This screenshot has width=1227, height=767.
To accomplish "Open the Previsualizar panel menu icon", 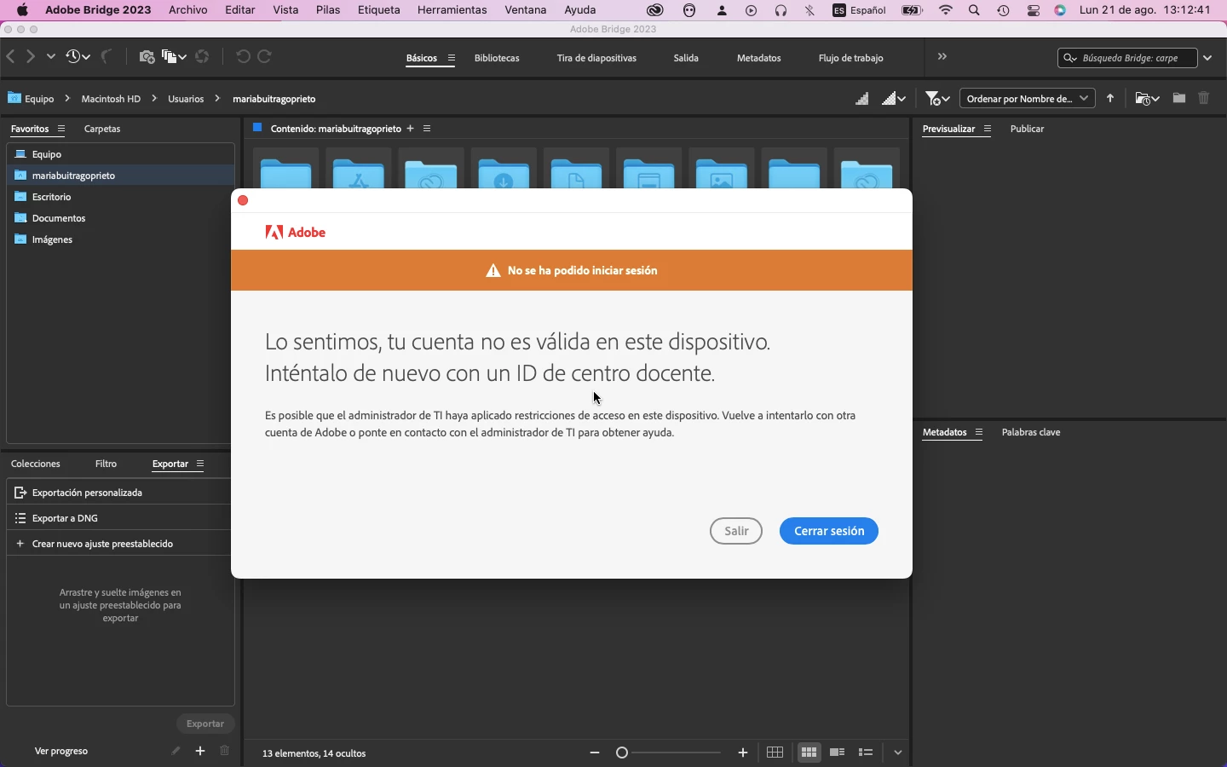I will (x=988, y=130).
